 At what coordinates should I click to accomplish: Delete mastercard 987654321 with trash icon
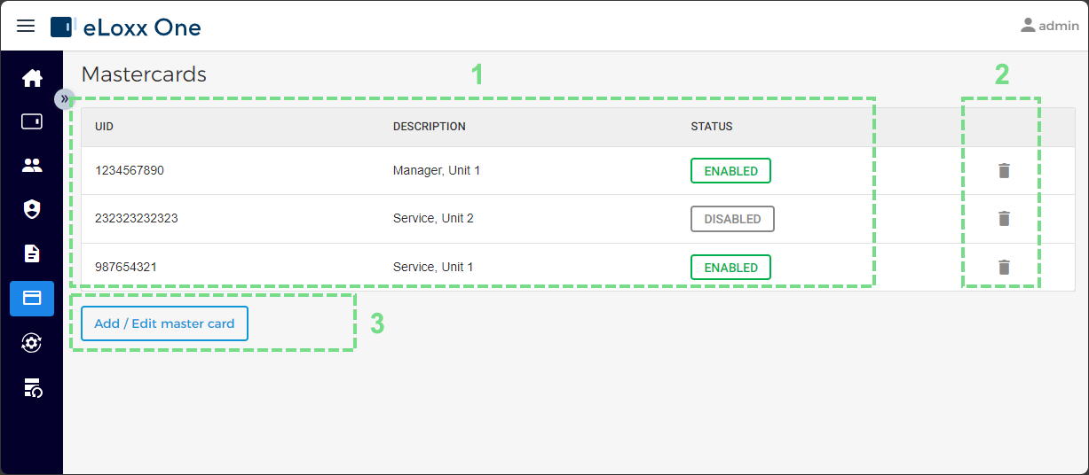(x=1004, y=267)
